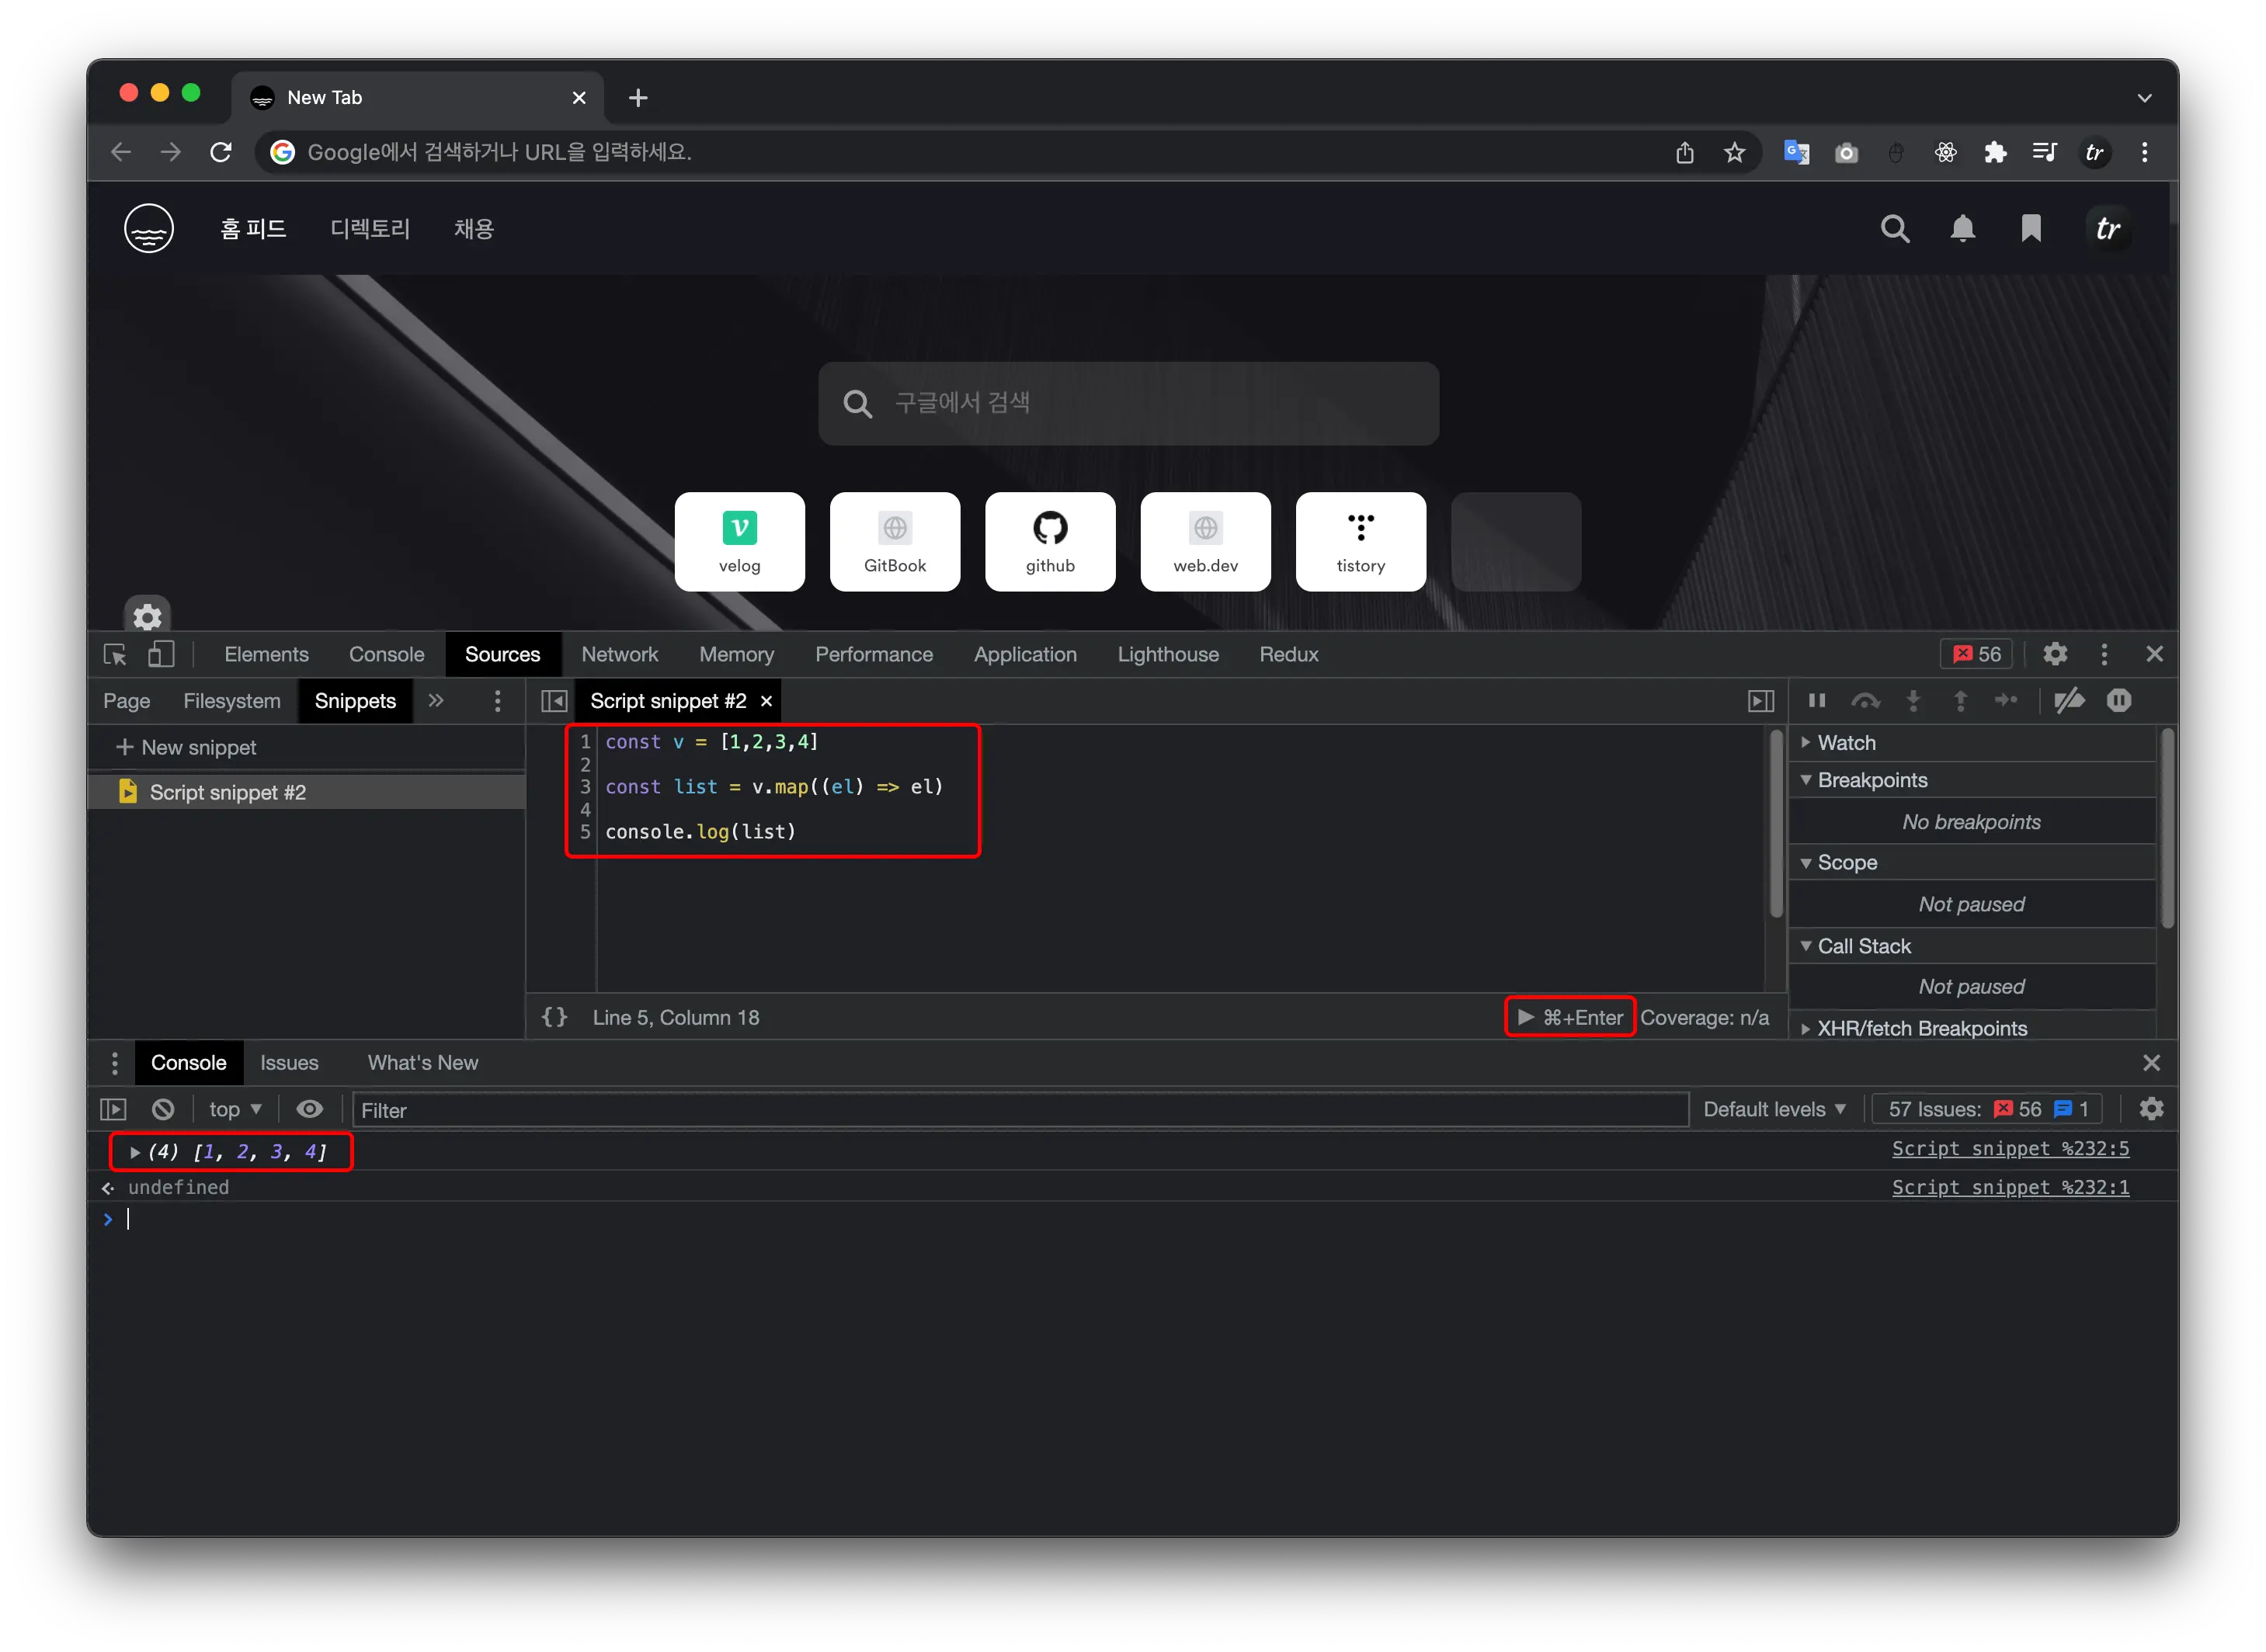The width and height of the screenshot is (2266, 1652).
Task: Toggle deactivate breakpoints icon
Action: [2069, 700]
